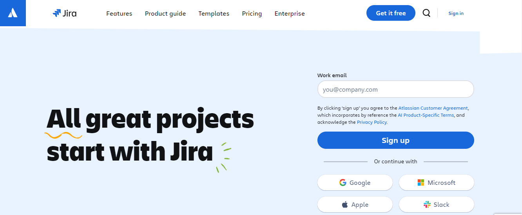Go to Templates in navigation
The image size is (522, 215).
(x=214, y=13)
